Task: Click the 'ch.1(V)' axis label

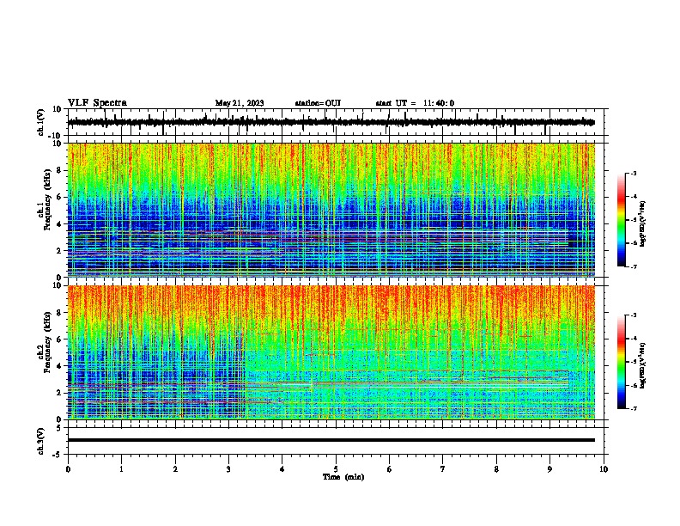Action: (42, 122)
